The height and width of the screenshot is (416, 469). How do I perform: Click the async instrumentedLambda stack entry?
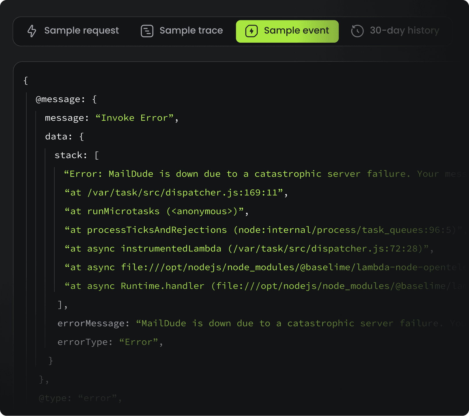249,249
